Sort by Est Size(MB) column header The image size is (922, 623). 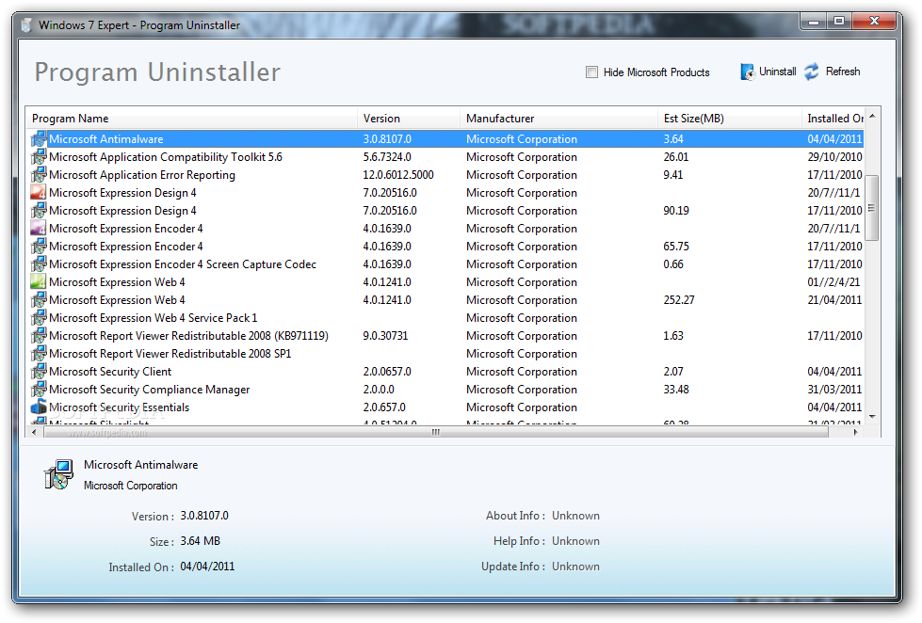click(729, 119)
